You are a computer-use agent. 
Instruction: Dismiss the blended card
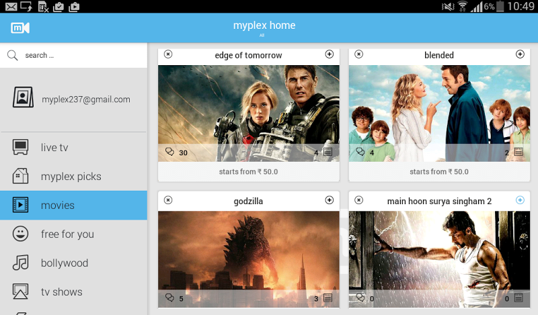pos(359,54)
